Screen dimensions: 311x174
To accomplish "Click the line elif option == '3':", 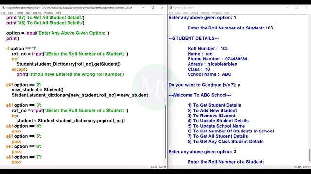I will [x=24, y=105].
